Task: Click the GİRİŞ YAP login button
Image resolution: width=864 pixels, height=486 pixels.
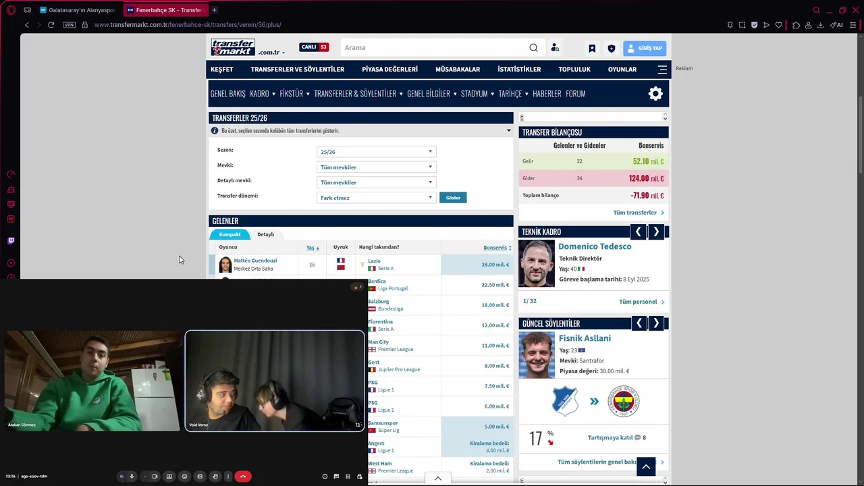Action: pos(644,48)
